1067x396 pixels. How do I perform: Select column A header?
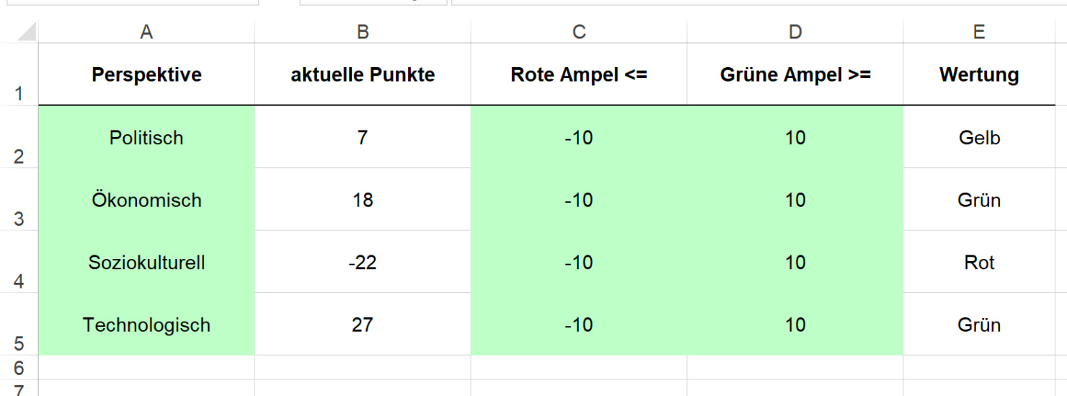[x=146, y=32]
